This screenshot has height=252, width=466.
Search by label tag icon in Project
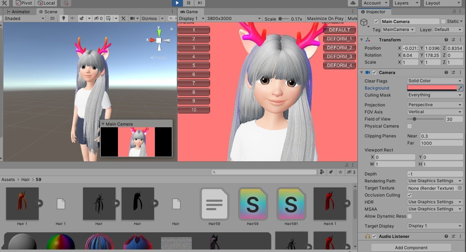(331, 172)
